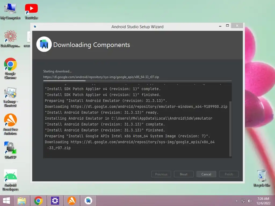Click the x86_64-33_r07.zip URL above progress bar
This screenshot has width=275, height=206.
point(101,77)
